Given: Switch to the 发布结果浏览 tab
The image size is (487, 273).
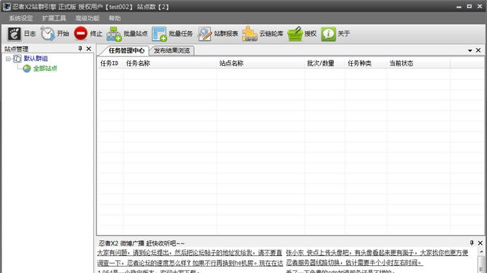Looking at the screenshot, I should 172,50.
